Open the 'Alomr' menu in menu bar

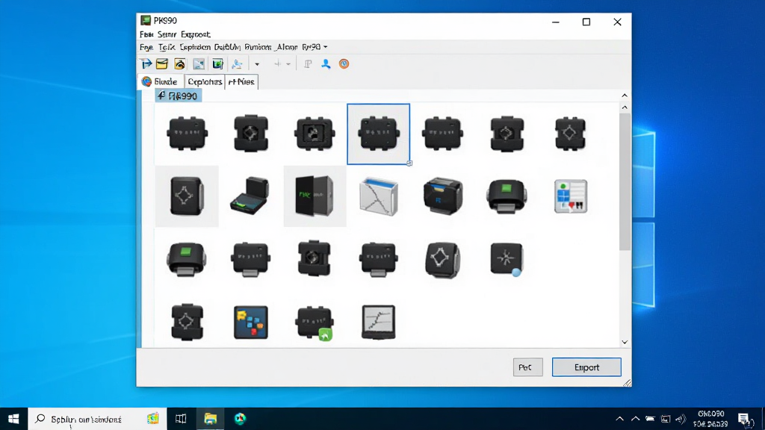pyautogui.click(x=286, y=47)
